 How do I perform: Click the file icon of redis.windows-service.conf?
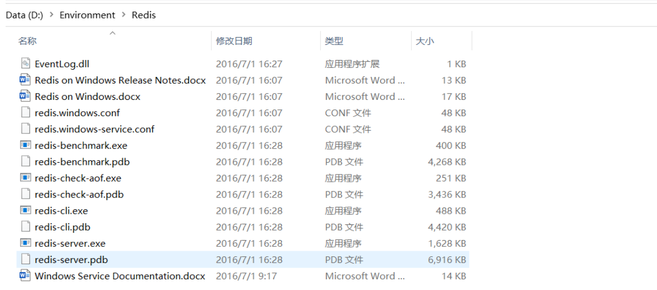click(26, 129)
